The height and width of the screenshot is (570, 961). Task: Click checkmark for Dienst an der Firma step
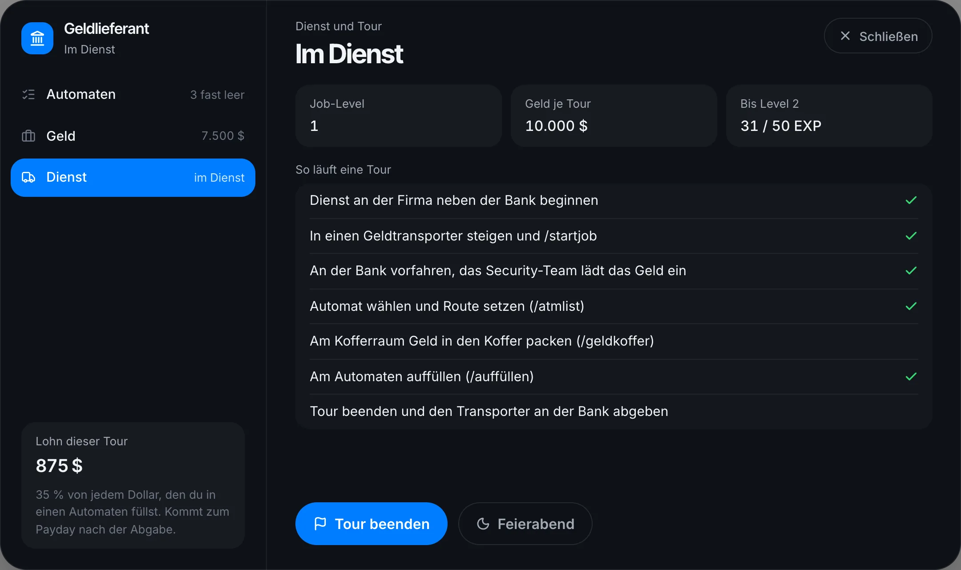[x=911, y=200]
